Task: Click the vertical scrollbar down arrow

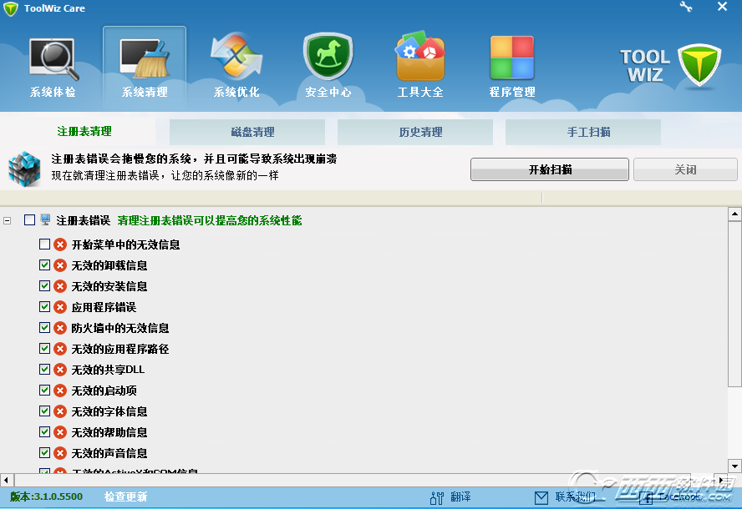Action: pos(734,466)
